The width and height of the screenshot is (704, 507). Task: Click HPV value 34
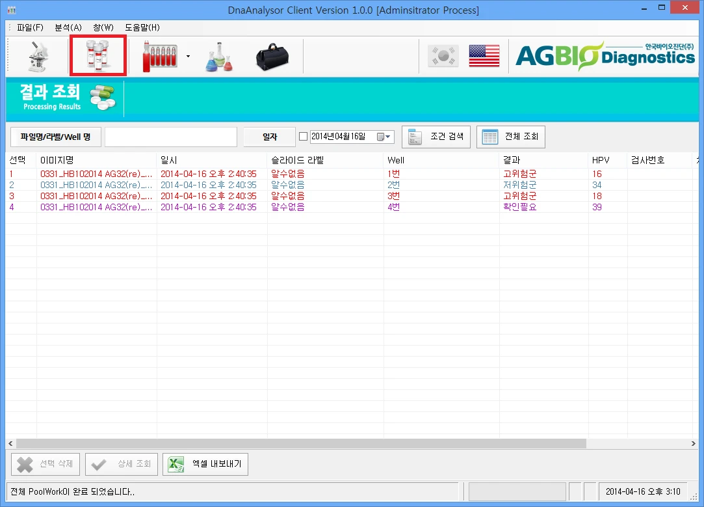click(x=597, y=185)
